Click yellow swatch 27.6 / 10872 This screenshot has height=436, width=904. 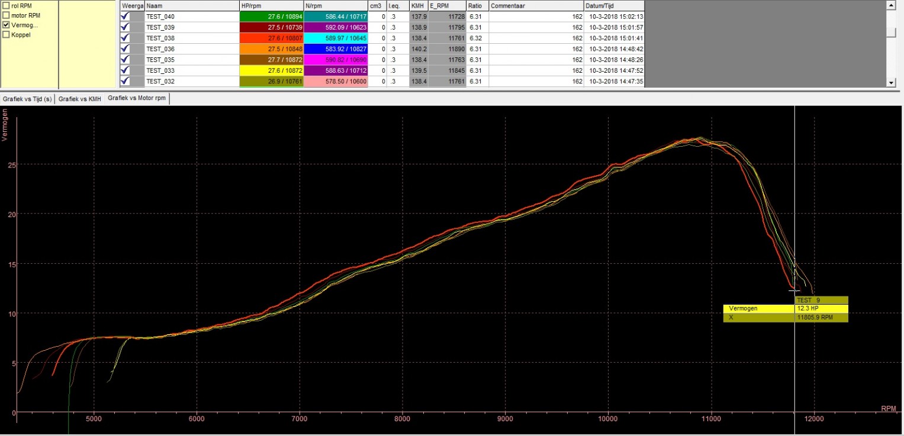click(271, 70)
